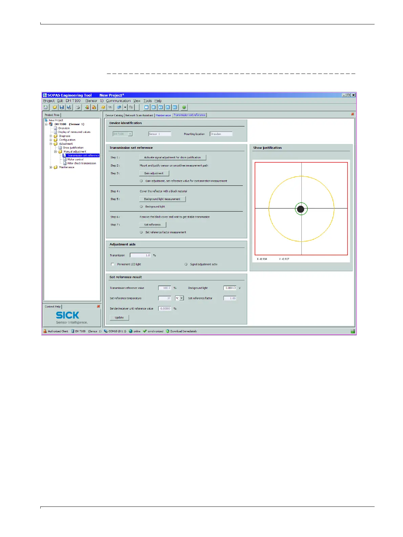
Task: Switch to the Network Scan Assistant tab
Action: tap(139, 115)
